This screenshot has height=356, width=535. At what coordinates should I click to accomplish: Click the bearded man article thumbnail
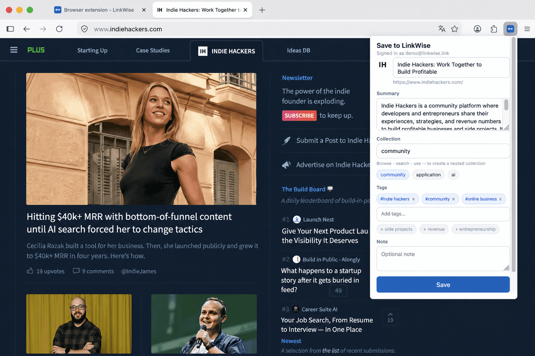pyautogui.click(x=79, y=324)
